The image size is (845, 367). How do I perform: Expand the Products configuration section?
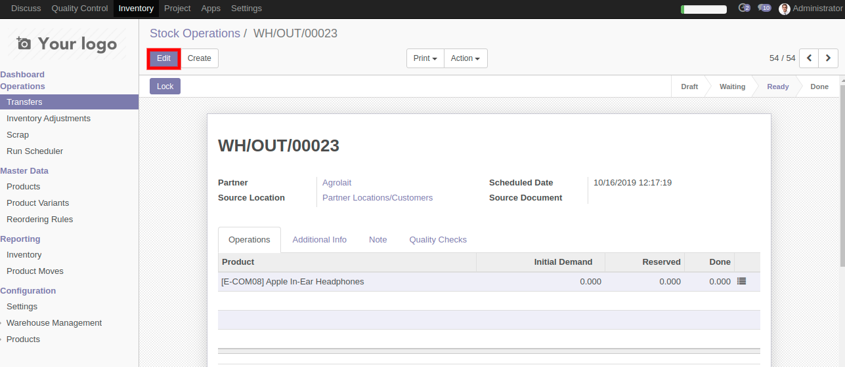click(23, 339)
